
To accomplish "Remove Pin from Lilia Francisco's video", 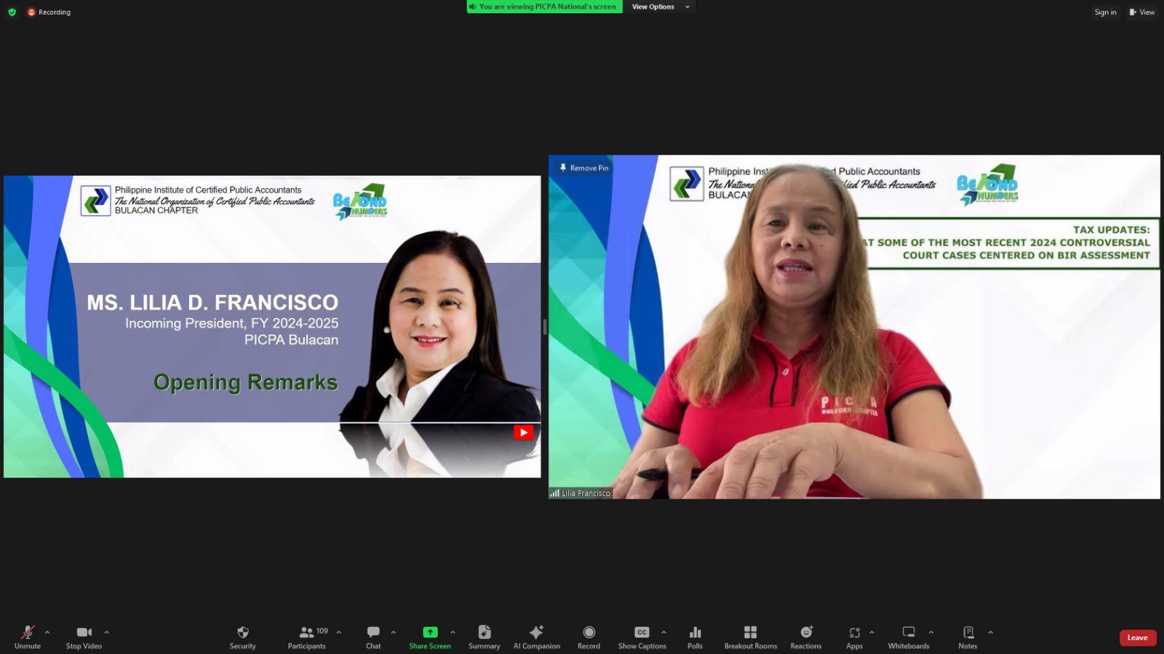I will pyautogui.click(x=584, y=168).
